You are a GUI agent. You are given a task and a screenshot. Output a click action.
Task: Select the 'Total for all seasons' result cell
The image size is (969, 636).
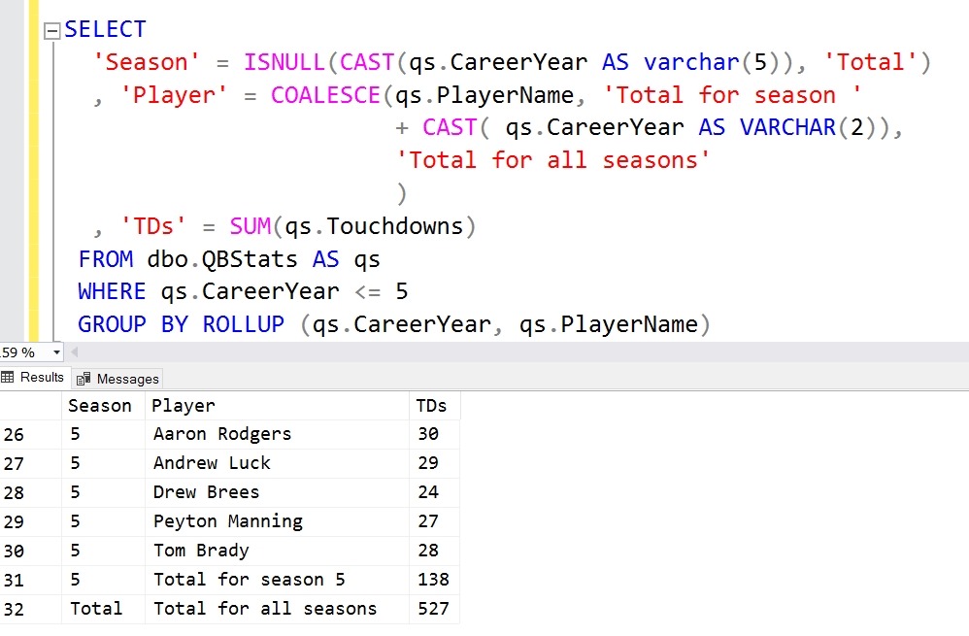click(265, 609)
